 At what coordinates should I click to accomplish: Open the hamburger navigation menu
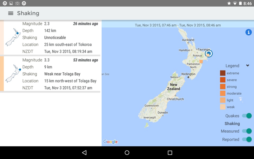click(11, 13)
